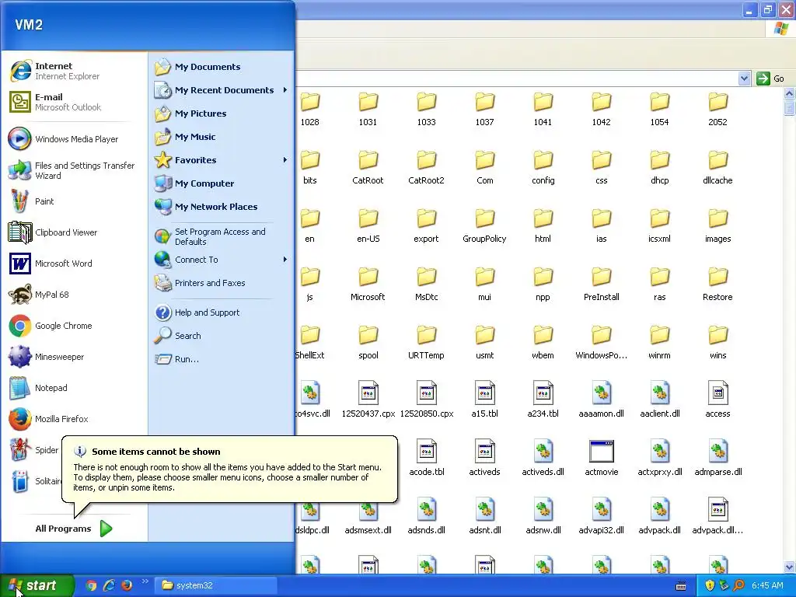The image size is (796, 597).
Task: Click on-screen keyboard icon in taskbar
Action: (681, 586)
